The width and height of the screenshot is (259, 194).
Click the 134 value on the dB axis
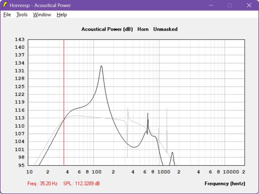coord(20,63)
